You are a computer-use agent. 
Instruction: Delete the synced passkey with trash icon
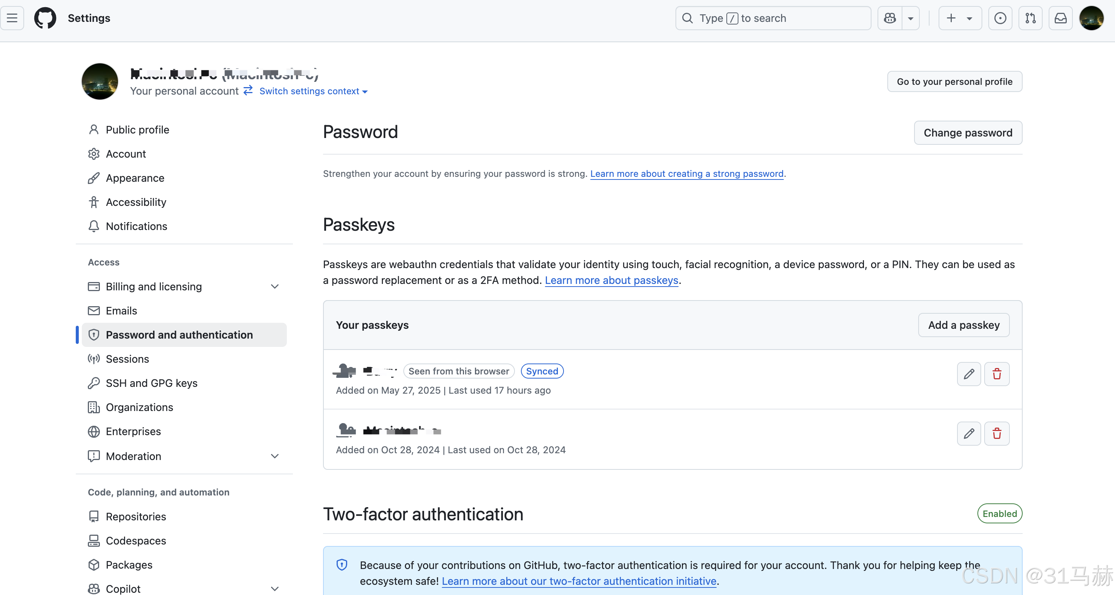tap(996, 374)
